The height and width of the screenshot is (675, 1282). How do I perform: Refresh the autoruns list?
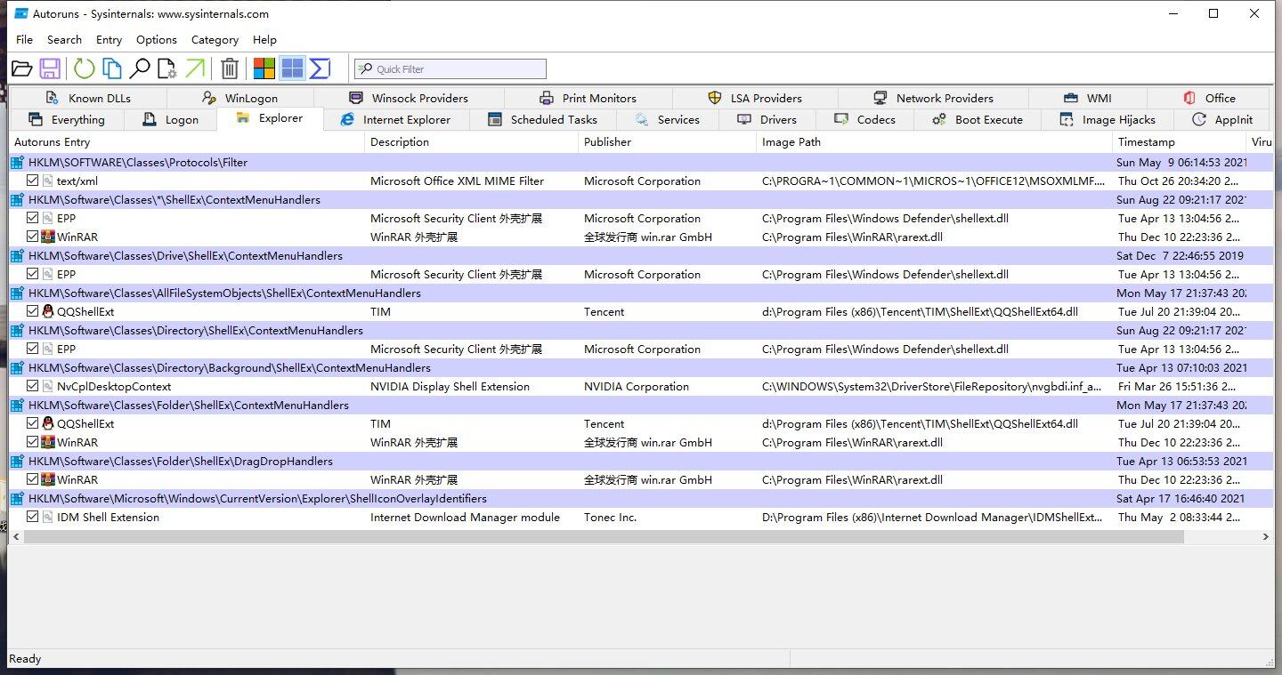pyautogui.click(x=84, y=68)
